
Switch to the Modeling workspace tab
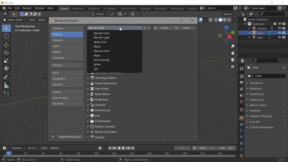(x=78, y=9)
